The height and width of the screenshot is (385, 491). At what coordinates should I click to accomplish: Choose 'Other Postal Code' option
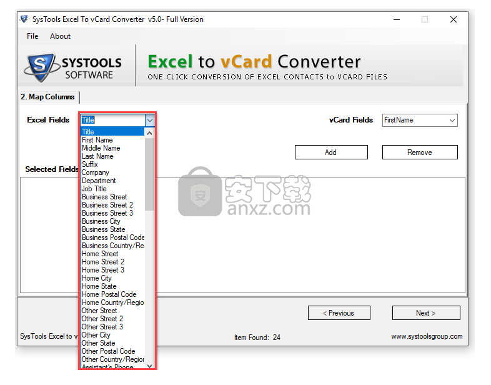point(112,351)
